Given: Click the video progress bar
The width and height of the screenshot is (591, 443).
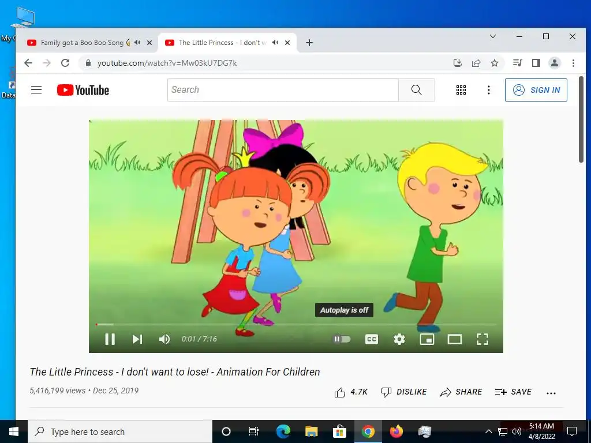Looking at the screenshot, I should pyautogui.click(x=296, y=324).
